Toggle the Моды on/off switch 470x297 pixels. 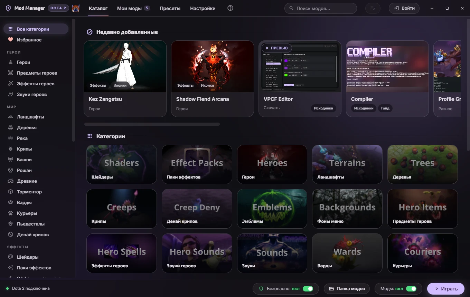coord(411,289)
